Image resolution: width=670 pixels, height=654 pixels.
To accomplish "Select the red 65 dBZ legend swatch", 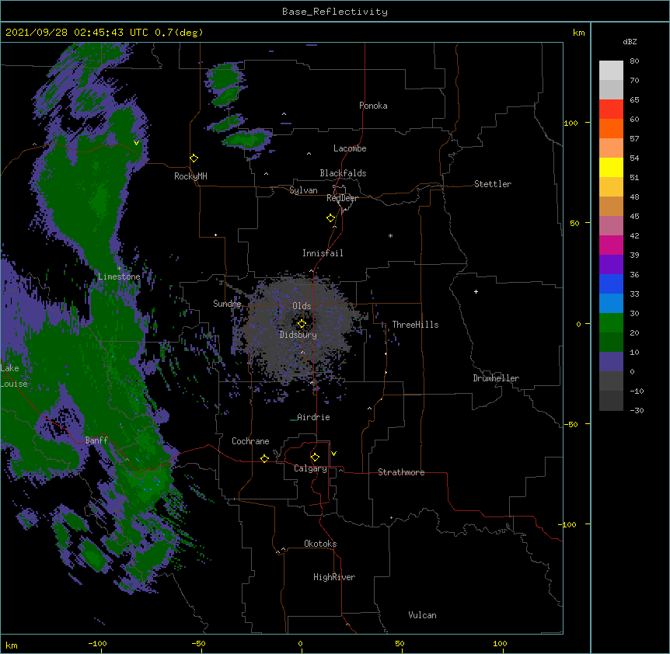I will (x=611, y=109).
